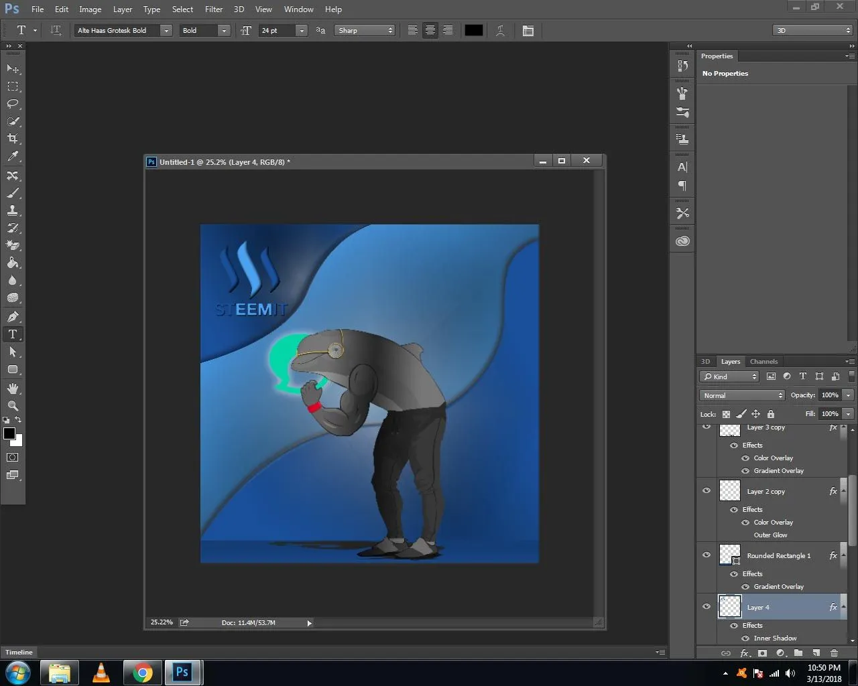Open the Image menu
This screenshot has height=686, width=858.
[x=90, y=9]
